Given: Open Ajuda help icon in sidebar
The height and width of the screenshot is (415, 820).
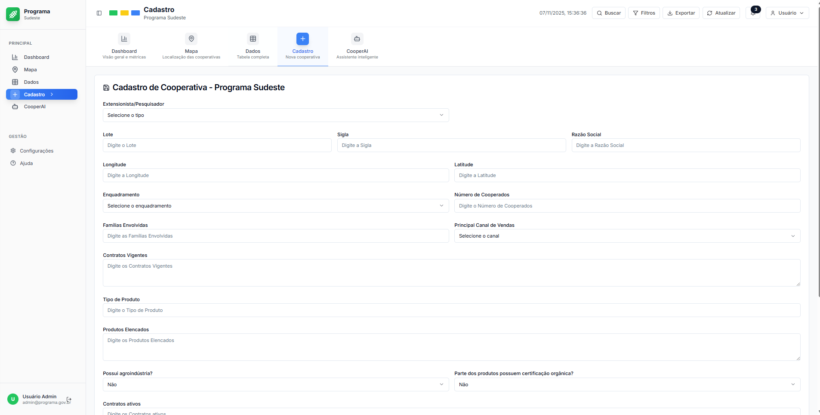Looking at the screenshot, I should click(x=13, y=163).
